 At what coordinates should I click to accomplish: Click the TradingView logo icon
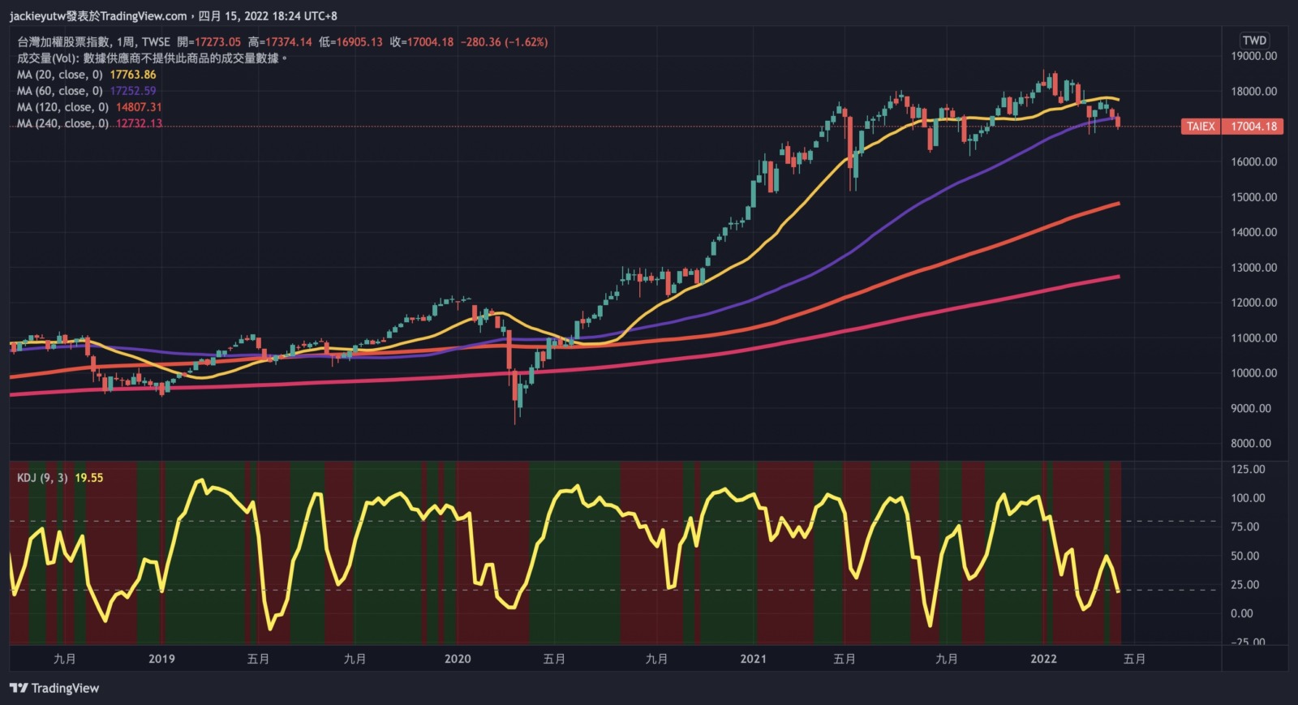19,688
